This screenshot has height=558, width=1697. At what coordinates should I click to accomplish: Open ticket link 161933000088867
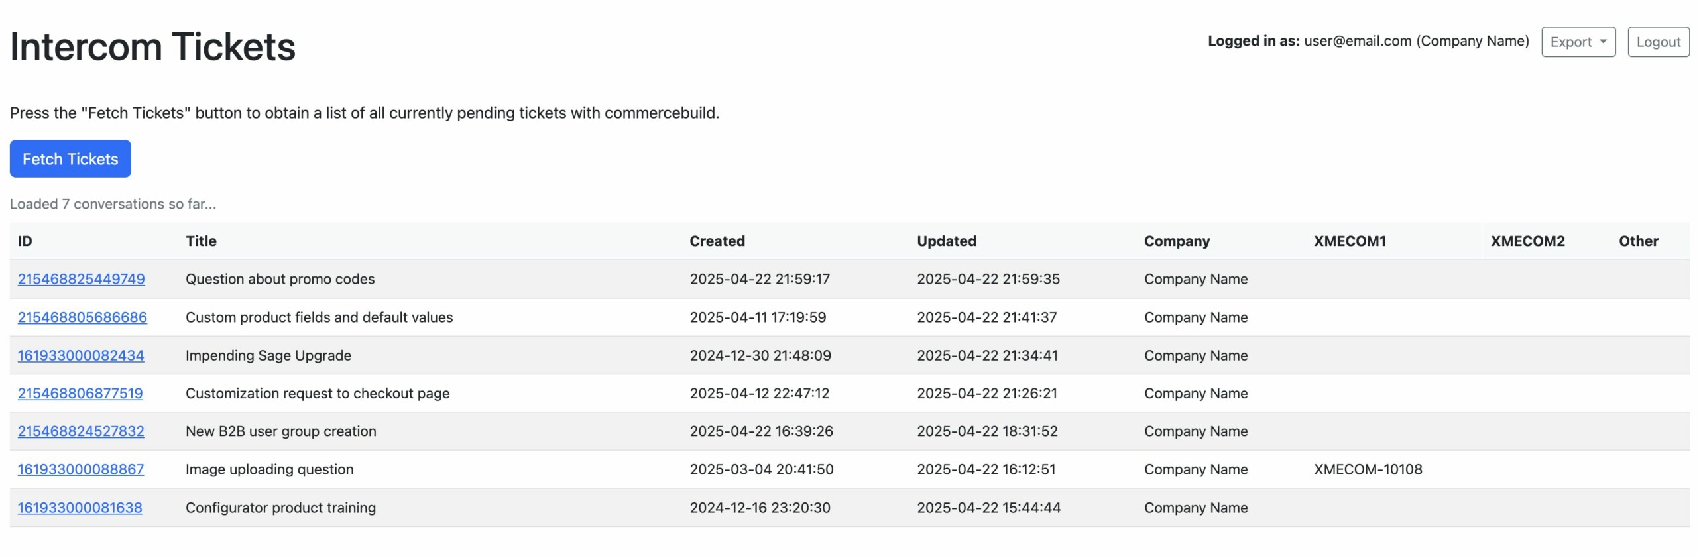[x=81, y=469]
